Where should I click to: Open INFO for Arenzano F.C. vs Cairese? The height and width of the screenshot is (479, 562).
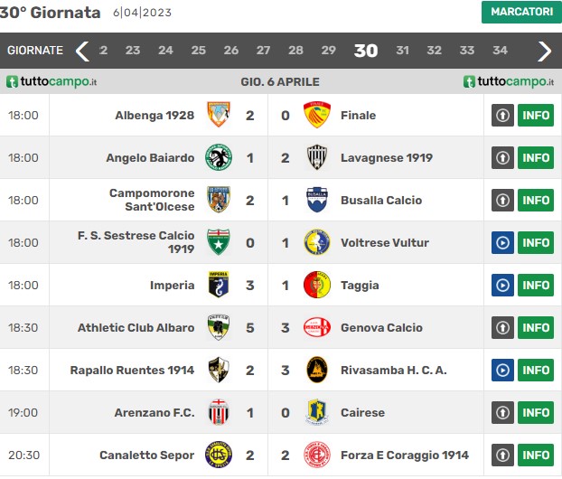(x=536, y=413)
